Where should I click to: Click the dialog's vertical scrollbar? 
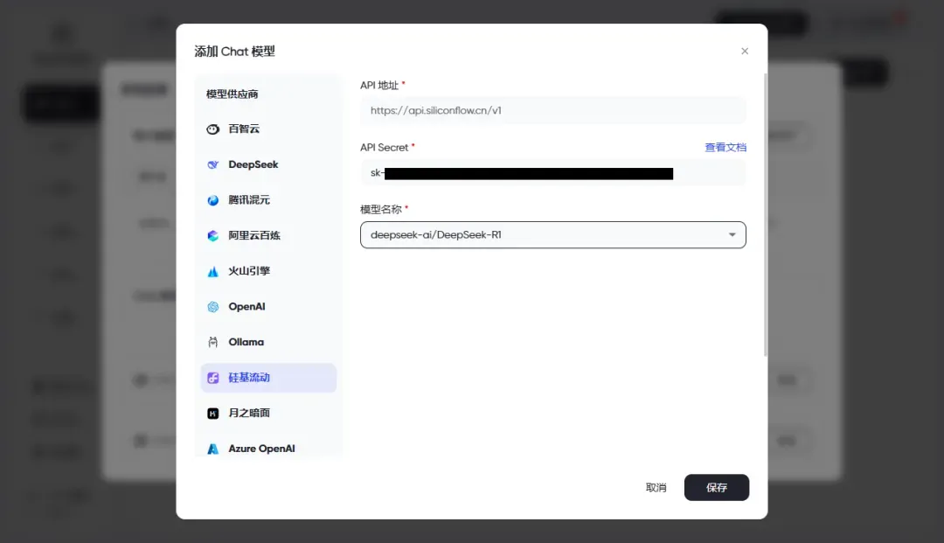(x=765, y=215)
